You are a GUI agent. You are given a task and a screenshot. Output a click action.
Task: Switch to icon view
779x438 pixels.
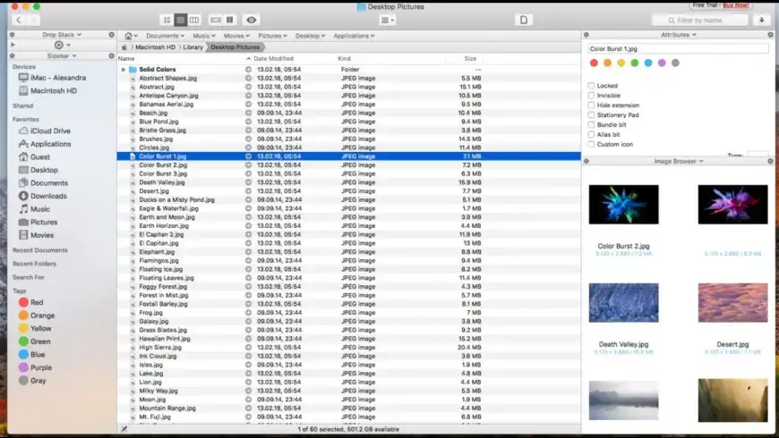coord(167,20)
